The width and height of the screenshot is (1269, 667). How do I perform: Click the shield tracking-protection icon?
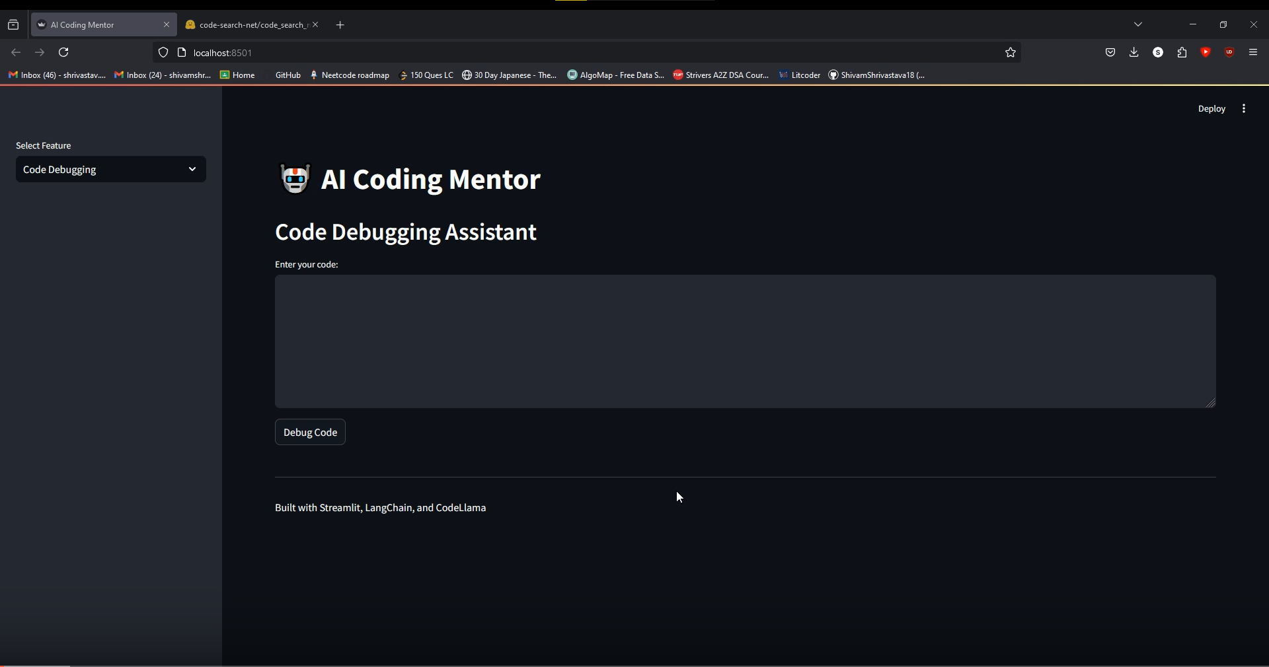(x=163, y=53)
